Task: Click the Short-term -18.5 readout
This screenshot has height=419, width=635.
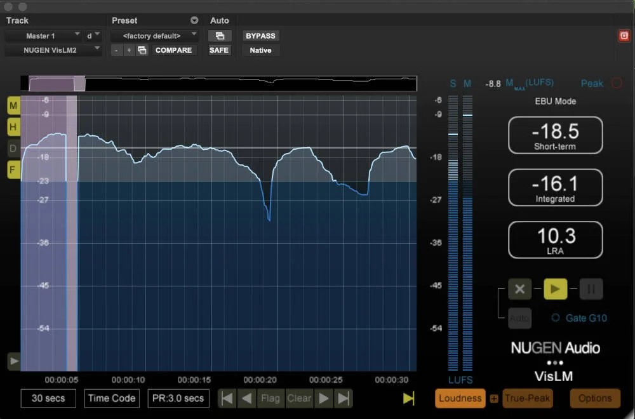Action: (x=555, y=135)
